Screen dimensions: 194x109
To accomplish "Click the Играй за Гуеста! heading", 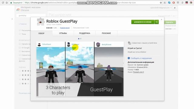I will (135, 48).
